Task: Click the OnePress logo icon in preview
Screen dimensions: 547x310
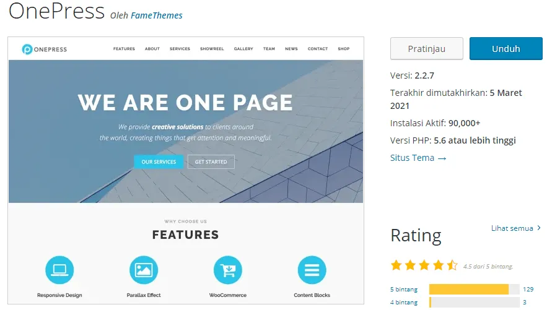Action: [27, 49]
